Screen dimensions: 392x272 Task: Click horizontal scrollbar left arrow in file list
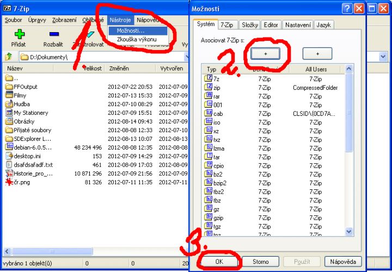click(x=7, y=251)
